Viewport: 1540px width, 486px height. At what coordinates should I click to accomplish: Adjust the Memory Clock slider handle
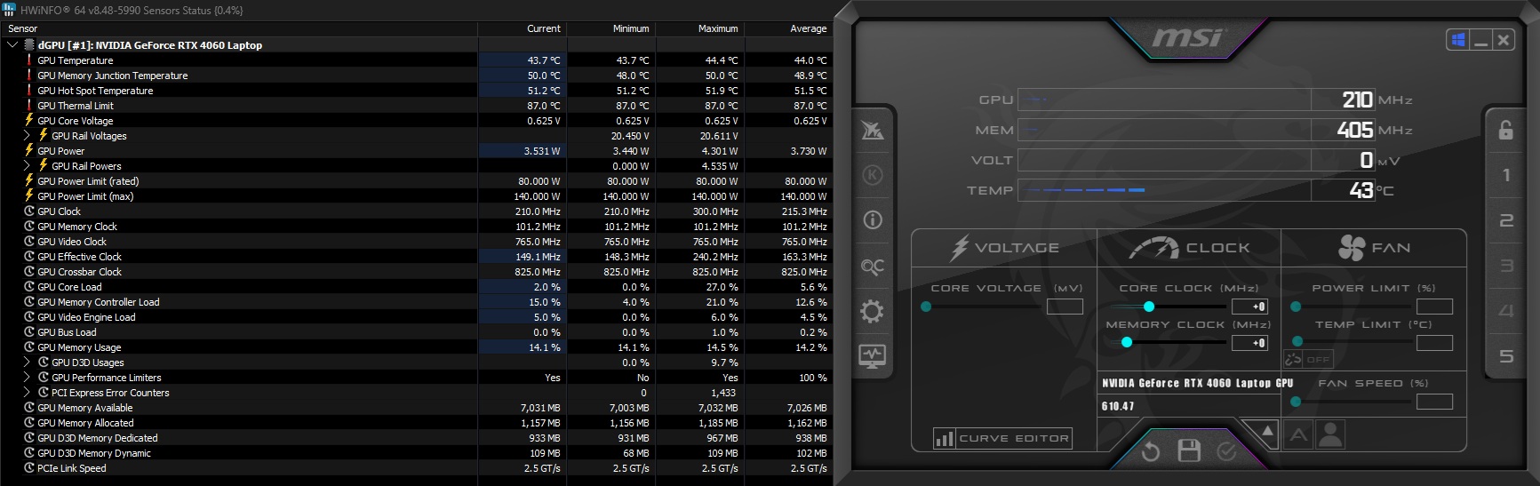(x=1127, y=342)
